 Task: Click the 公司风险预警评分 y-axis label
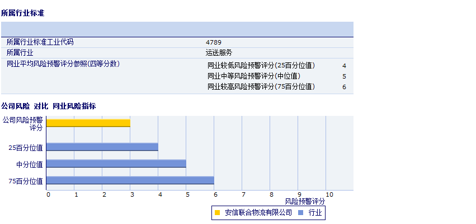[x=23, y=123]
